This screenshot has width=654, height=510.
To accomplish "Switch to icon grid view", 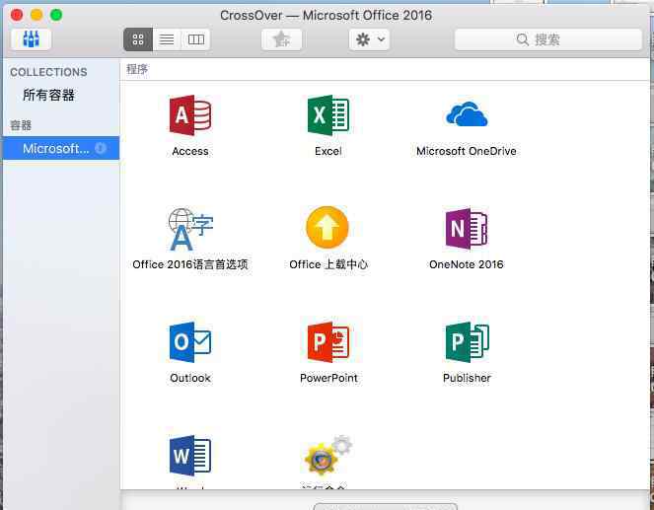I will [138, 39].
